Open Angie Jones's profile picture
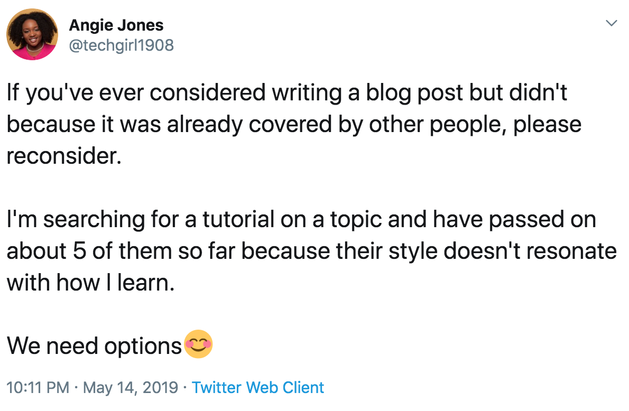This screenshot has width=629, height=411. coord(32,34)
